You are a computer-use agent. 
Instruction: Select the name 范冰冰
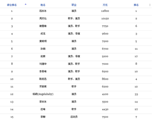tap(43, 11)
